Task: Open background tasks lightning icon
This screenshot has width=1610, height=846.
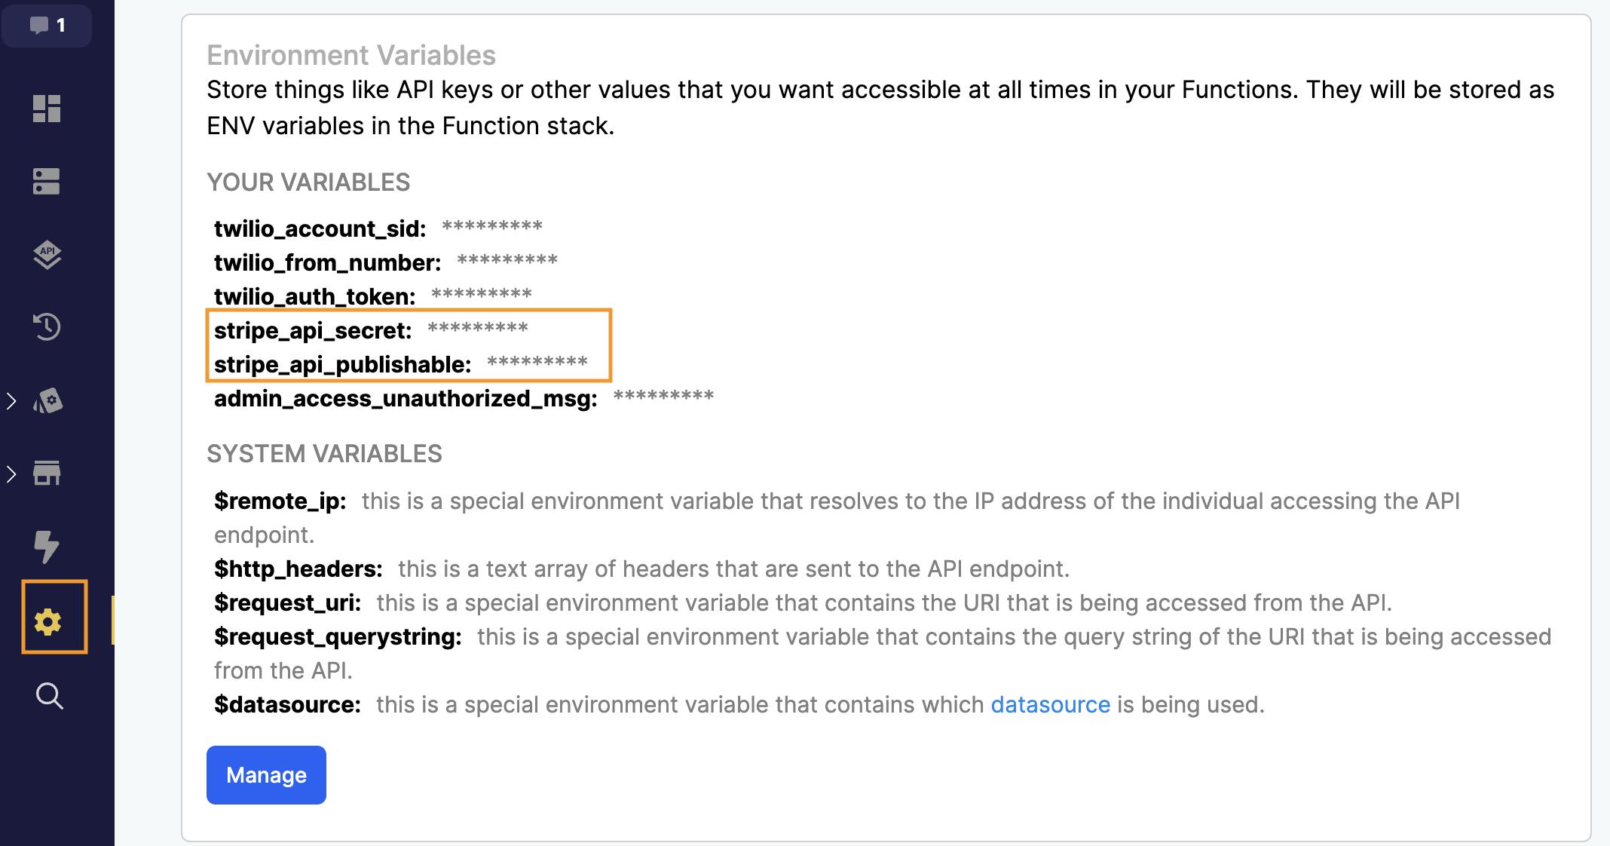Action: [x=47, y=547]
